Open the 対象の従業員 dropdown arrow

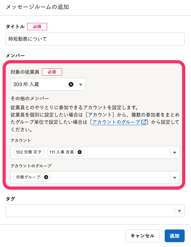[81, 85]
